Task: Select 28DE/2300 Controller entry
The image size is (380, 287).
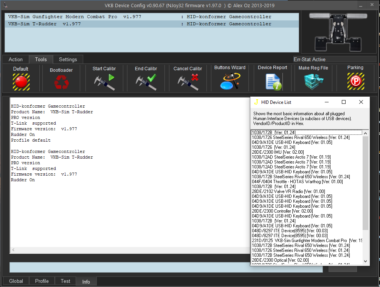Action: 307,211
